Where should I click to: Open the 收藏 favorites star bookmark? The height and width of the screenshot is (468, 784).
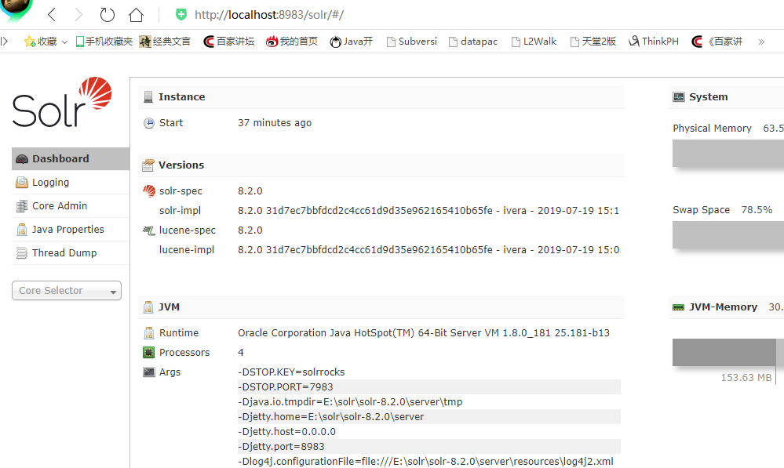click(x=41, y=42)
